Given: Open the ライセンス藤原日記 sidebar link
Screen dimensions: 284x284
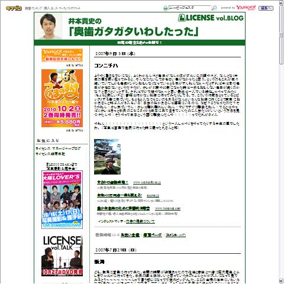Looking at the screenshot, I should [50, 154].
